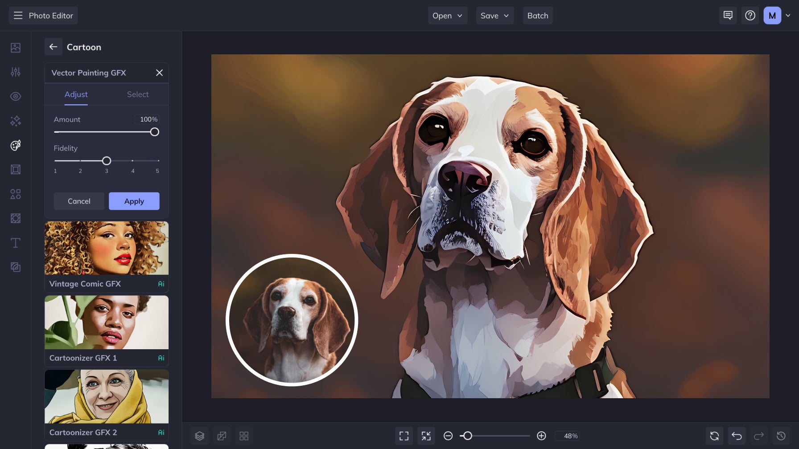Click the fit-to-screen icon in bottom toolbar
Image resolution: width=799 pixels, height=449 pixels.
click(404, 436)
